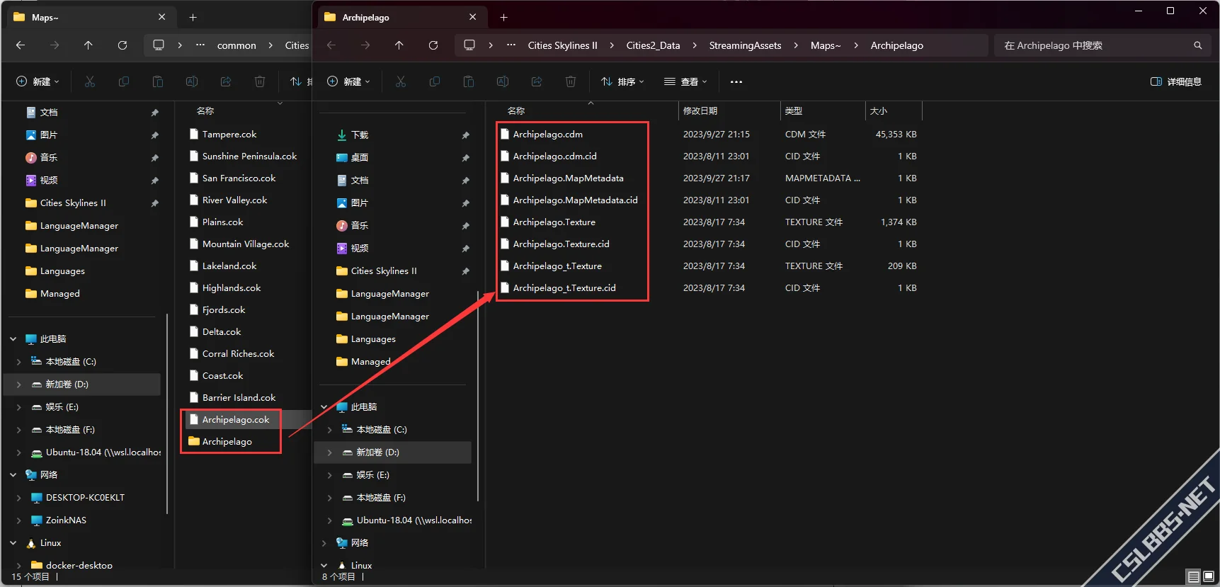Click Share icon in Maps~ window toolbar
Screen dimensions: 1220x587
point(226,82)
